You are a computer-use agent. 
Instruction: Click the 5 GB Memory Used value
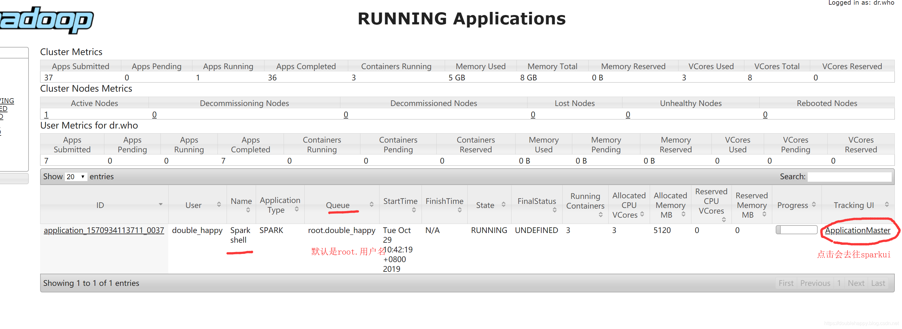click(457, 78)
